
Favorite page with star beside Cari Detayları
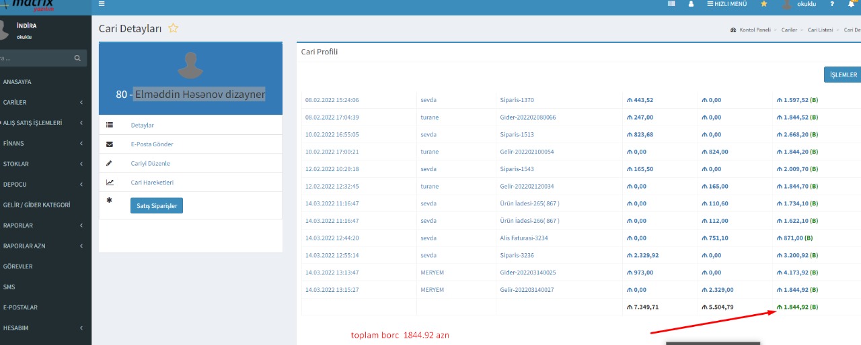174,28
